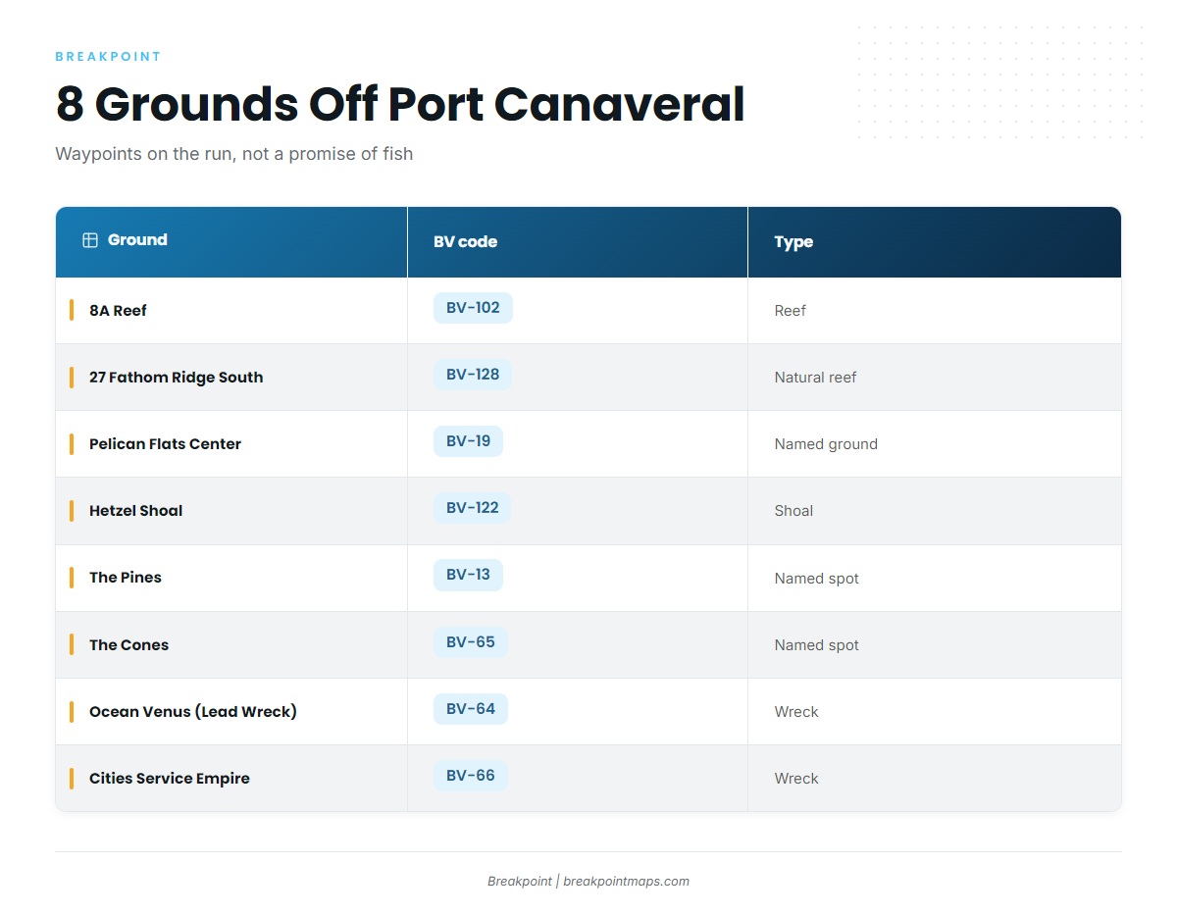Click the BREAKPOINT brand label at top

[109, 57]
